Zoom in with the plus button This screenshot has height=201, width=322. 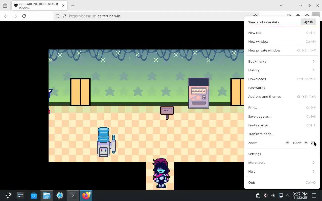306,143
